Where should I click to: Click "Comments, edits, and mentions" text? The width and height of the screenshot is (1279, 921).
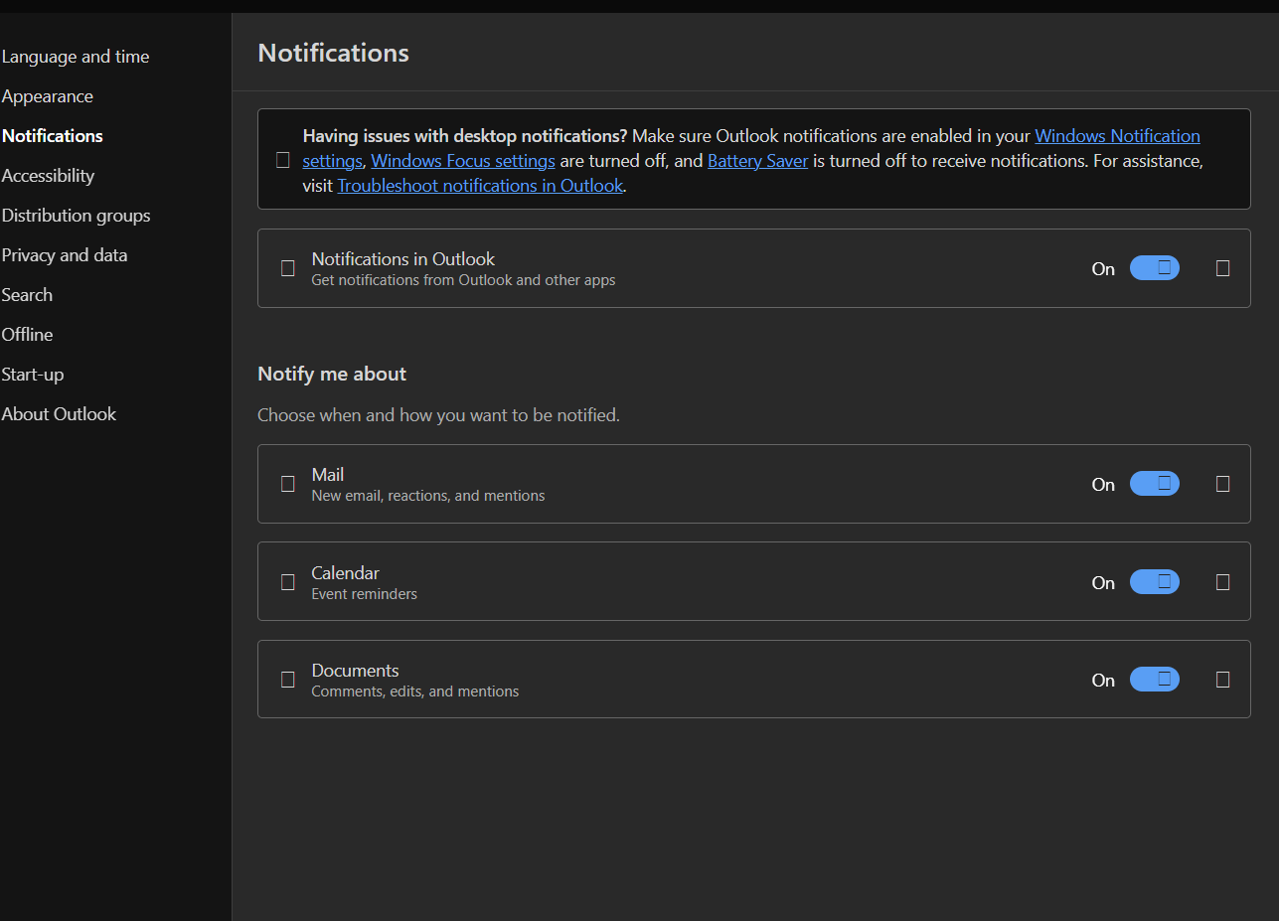click(x=415, y=691)
